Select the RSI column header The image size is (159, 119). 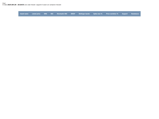(52, 14)
